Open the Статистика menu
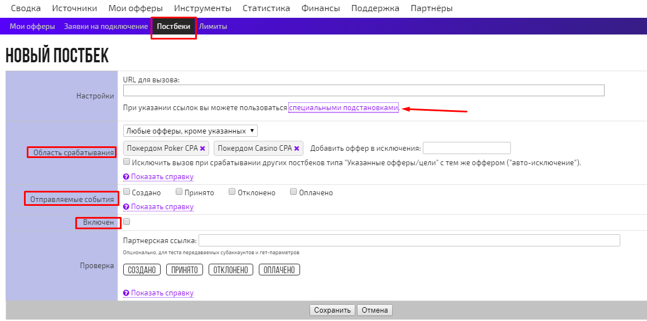Screen dimensions: 647x321 pos(265,8)
